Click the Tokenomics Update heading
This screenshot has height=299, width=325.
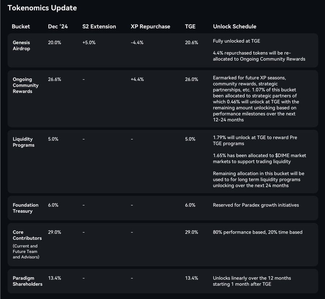(x=42, y=8)
